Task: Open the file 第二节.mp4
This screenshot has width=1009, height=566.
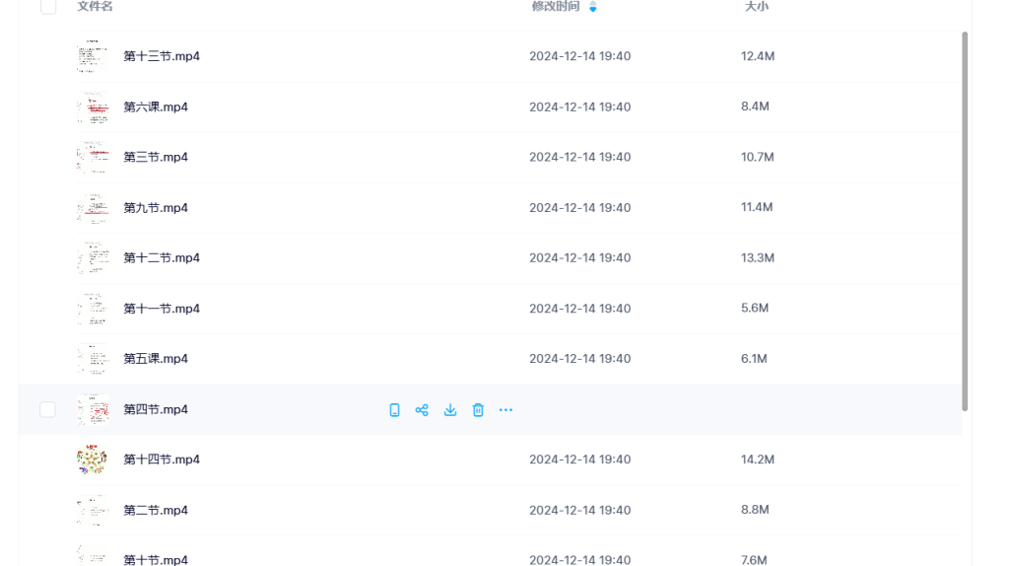Action: click(x=156, y=510)
